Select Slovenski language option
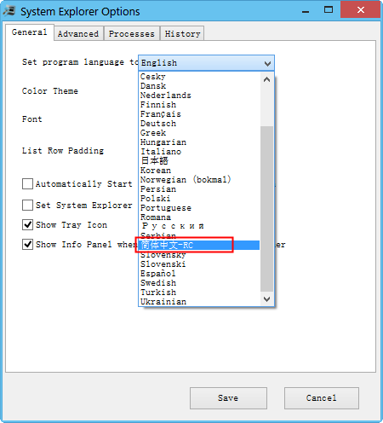383x423 pixels. [x=200, y=264]
